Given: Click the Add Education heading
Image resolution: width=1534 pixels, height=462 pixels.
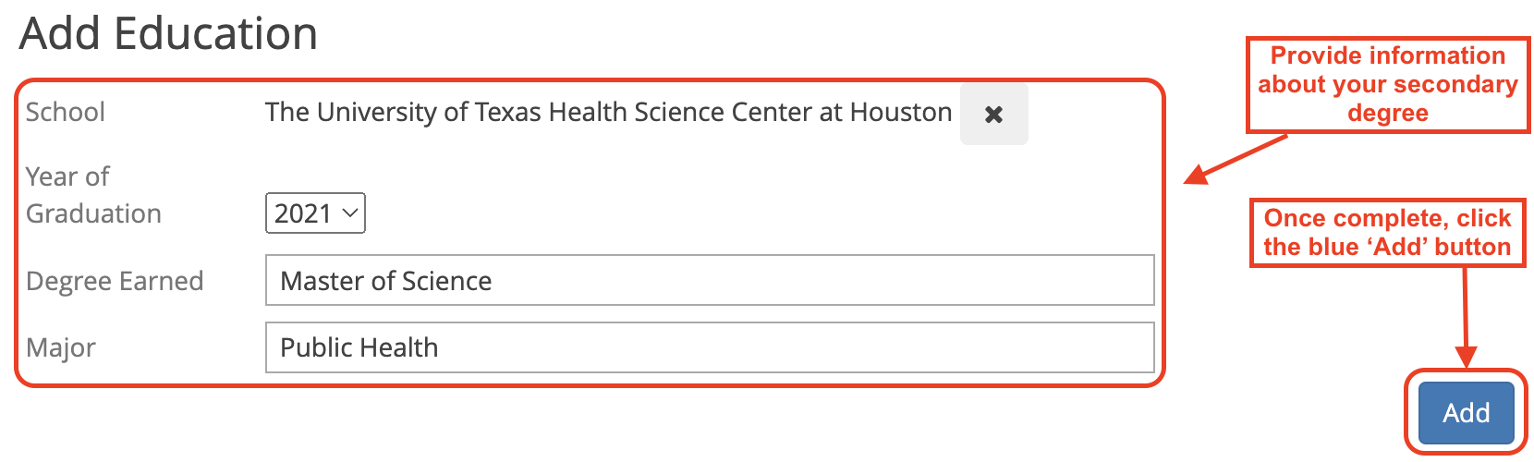Looking at the screenshot, I should 168,34.
